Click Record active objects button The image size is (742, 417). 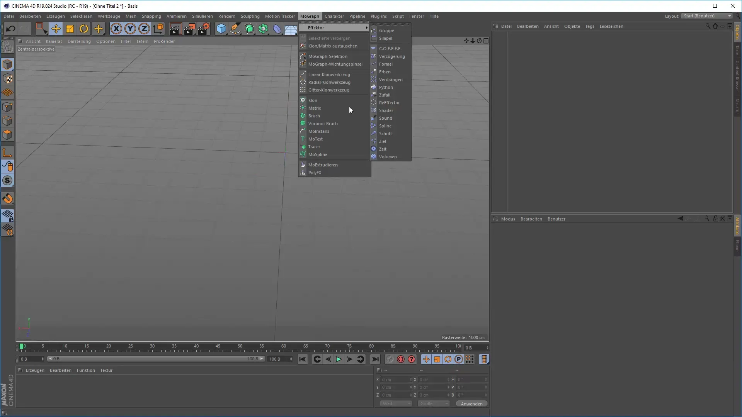point(390,359)
